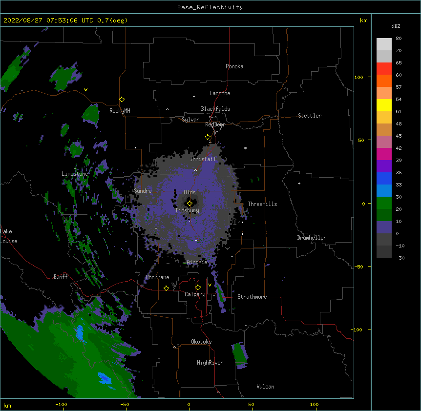Image resolution: width=421 pixels, height=411 pixels.
Task: Select the red 65 dBZ legend color
Action: 384,68
